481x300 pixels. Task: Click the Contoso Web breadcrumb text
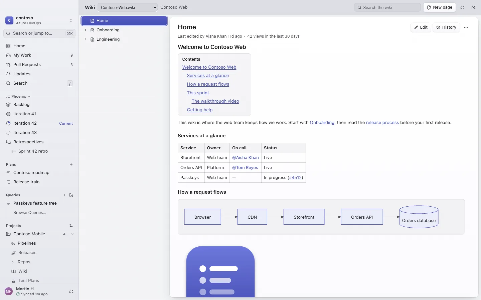click(x=174, y=7)
